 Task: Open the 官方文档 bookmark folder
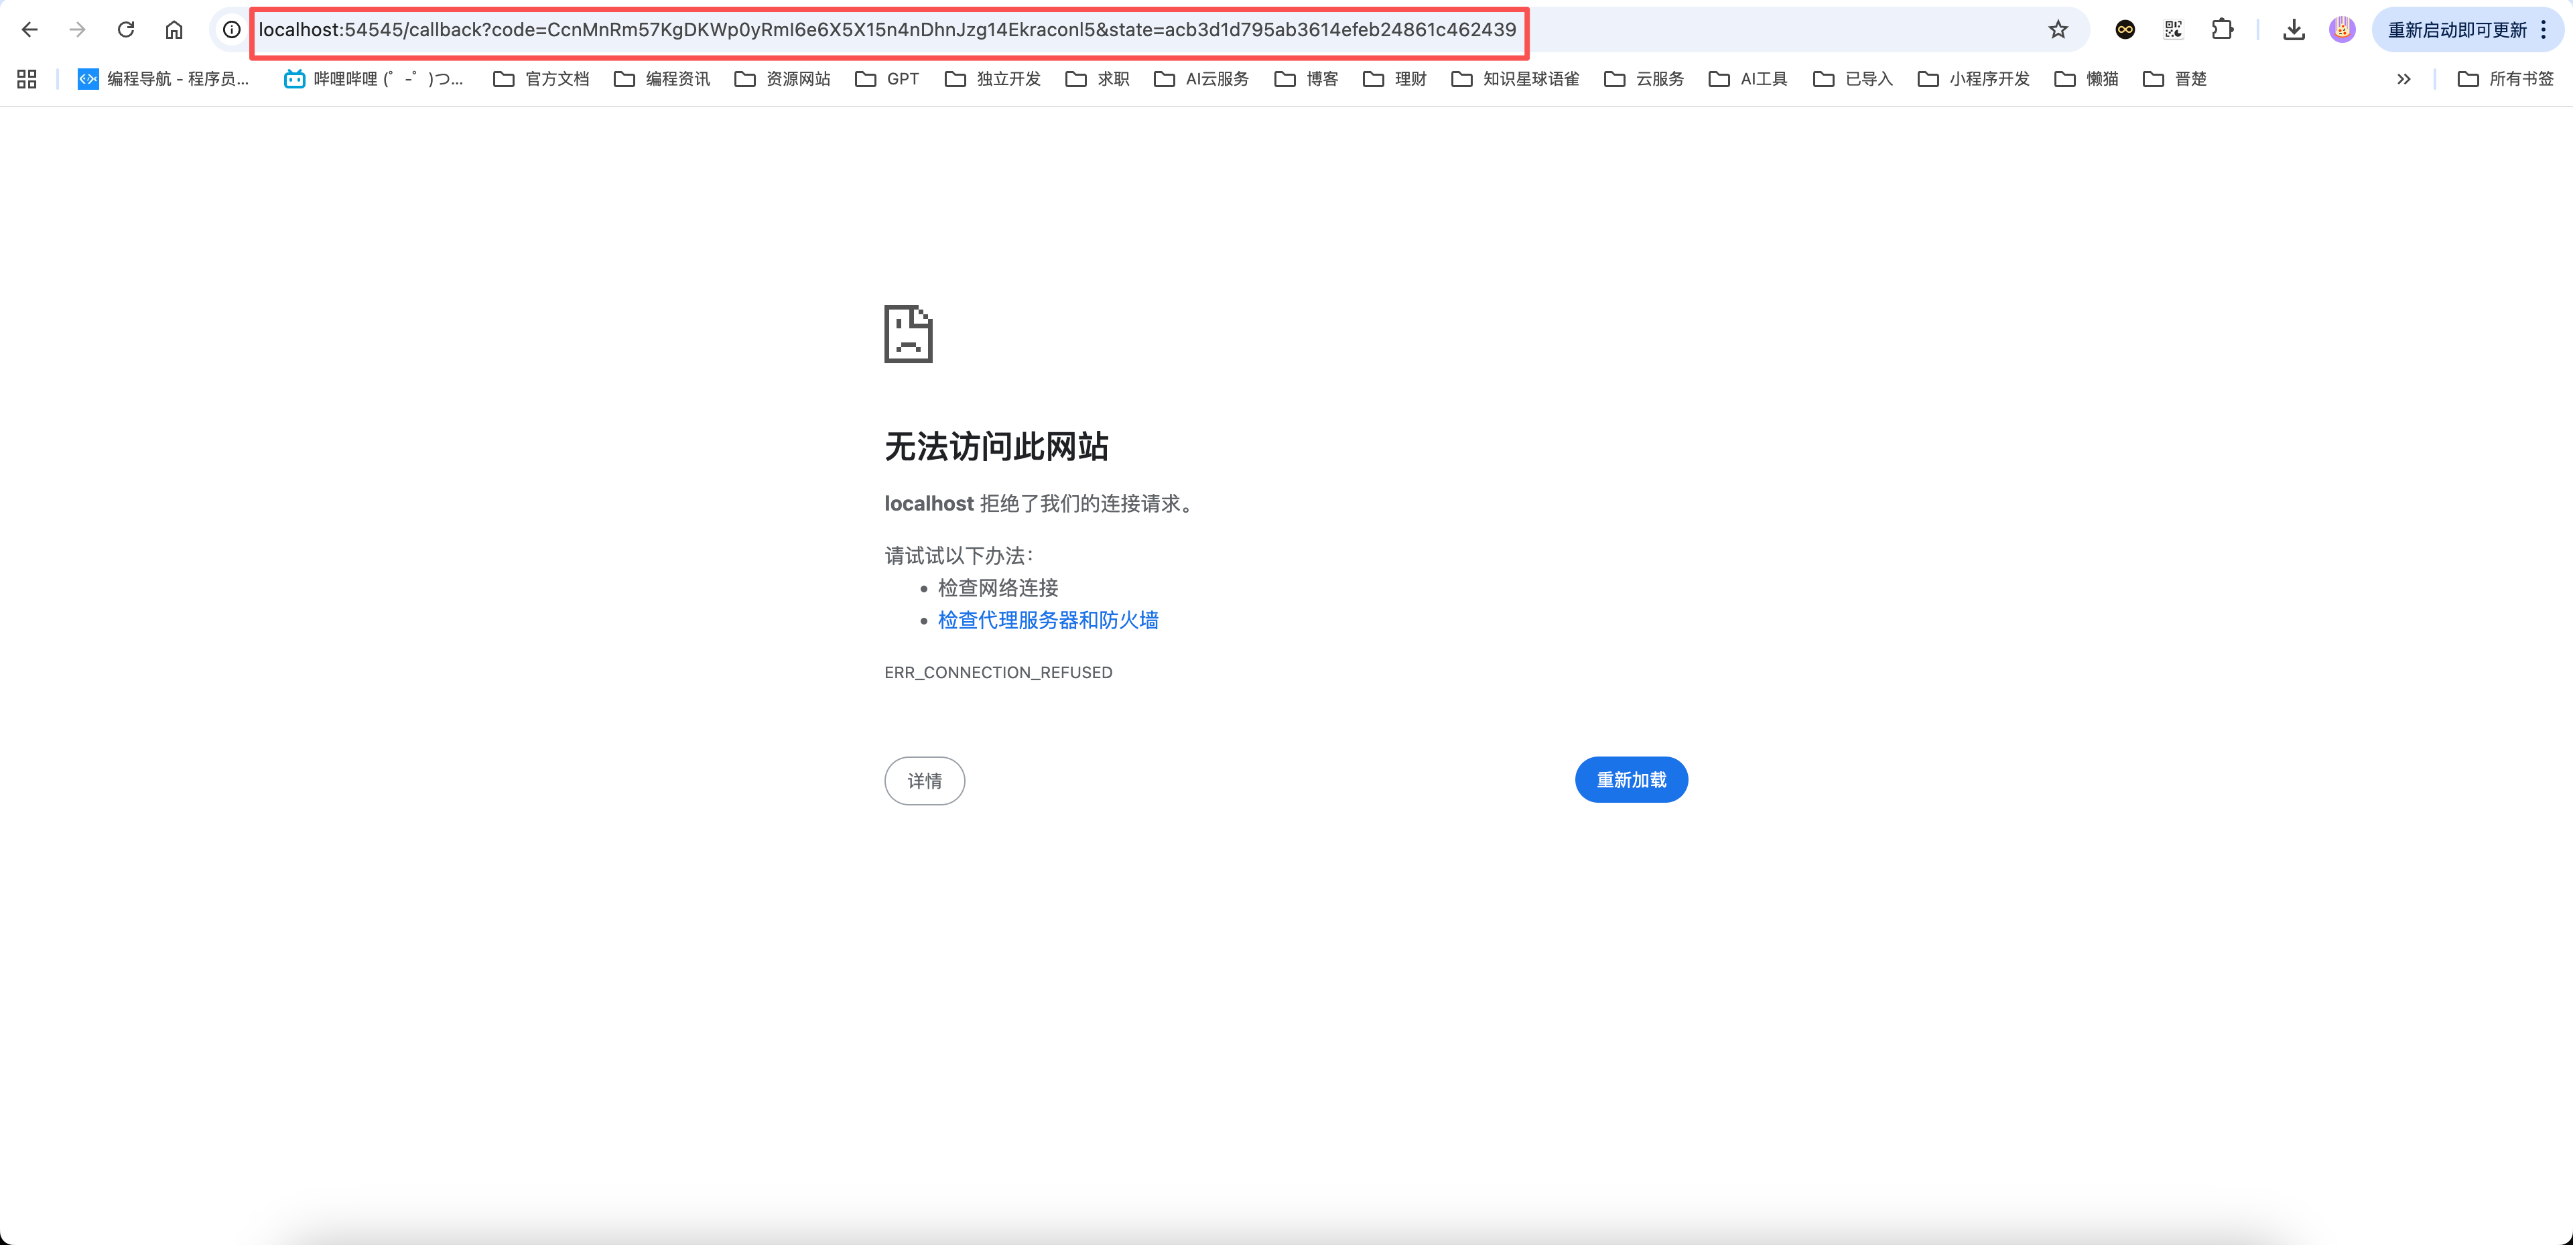click(x=541, y=79)
